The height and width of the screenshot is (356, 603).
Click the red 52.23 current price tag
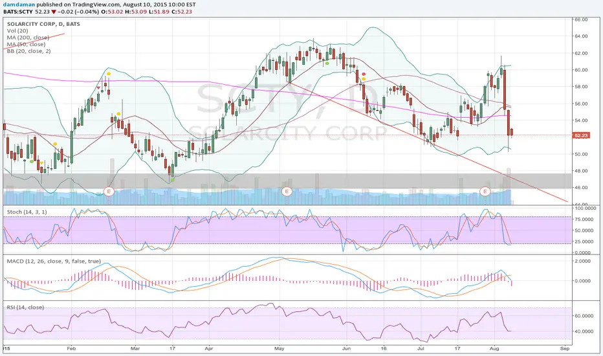coord(581,135)
